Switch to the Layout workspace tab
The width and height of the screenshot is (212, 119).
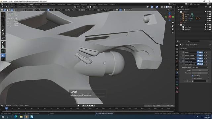[x=31, y=4]
